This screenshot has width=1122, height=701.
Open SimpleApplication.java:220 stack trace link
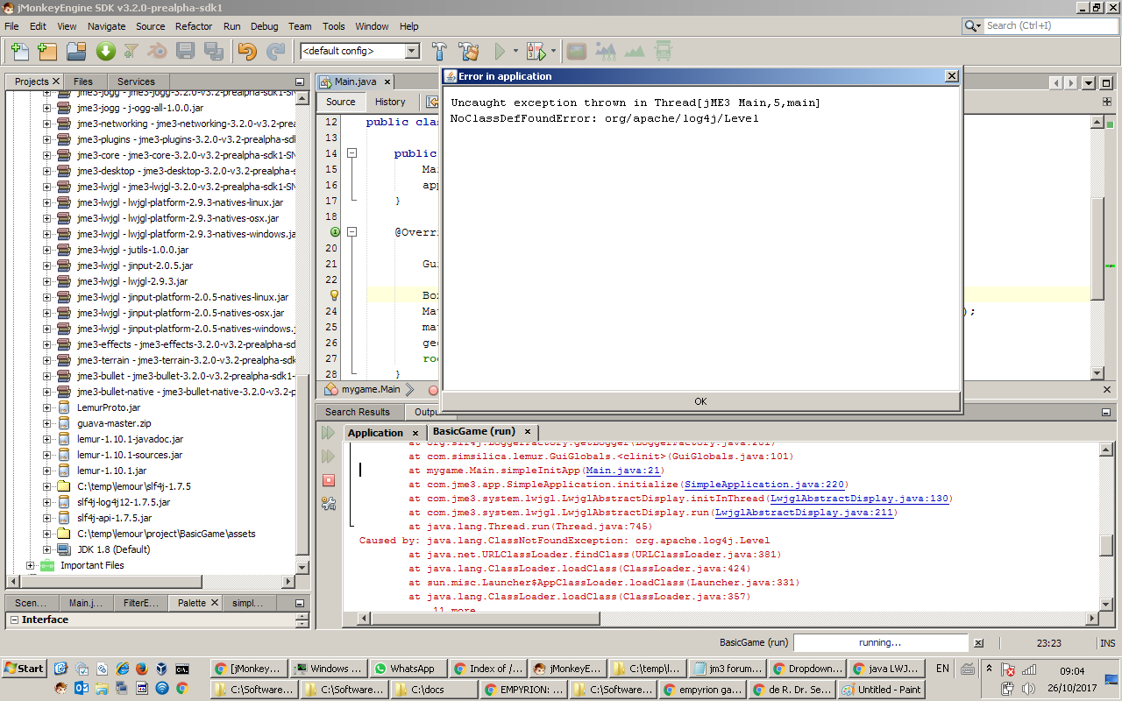[x=764, y=485]
